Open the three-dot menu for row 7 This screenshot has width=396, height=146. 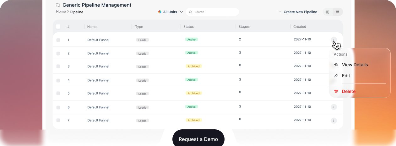point(334,121)
